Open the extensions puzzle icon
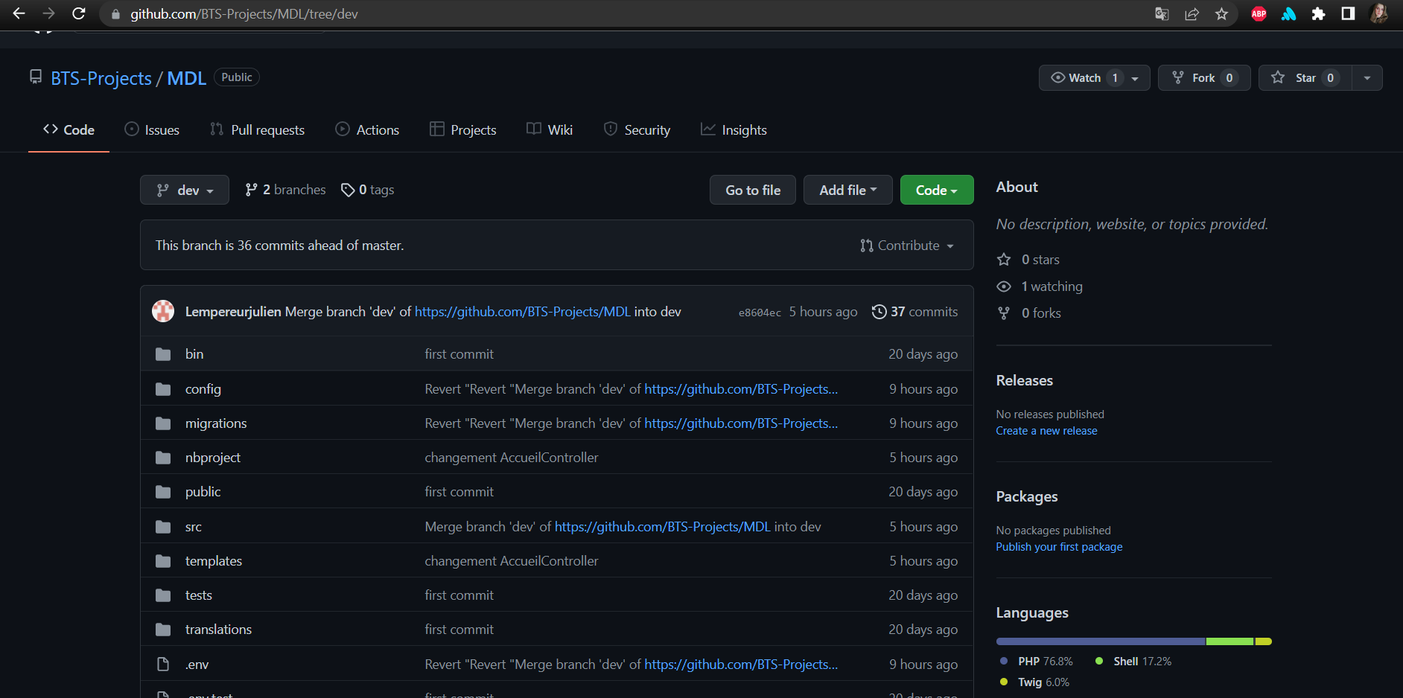 1318,13
